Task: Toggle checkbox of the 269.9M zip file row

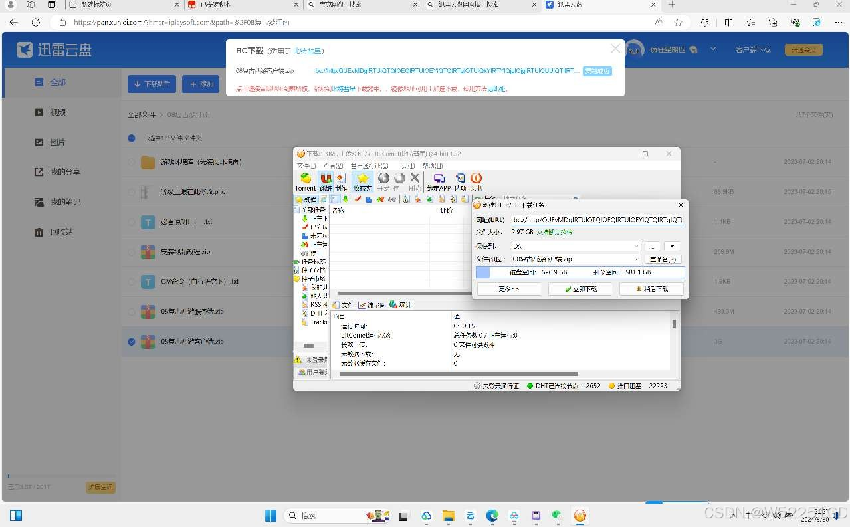Action: [x=132, y=252]
